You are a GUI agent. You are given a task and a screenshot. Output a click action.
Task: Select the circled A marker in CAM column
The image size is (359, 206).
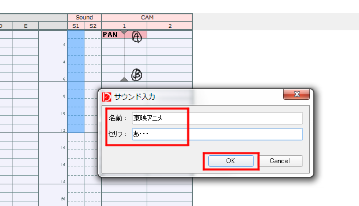[137, 37]
